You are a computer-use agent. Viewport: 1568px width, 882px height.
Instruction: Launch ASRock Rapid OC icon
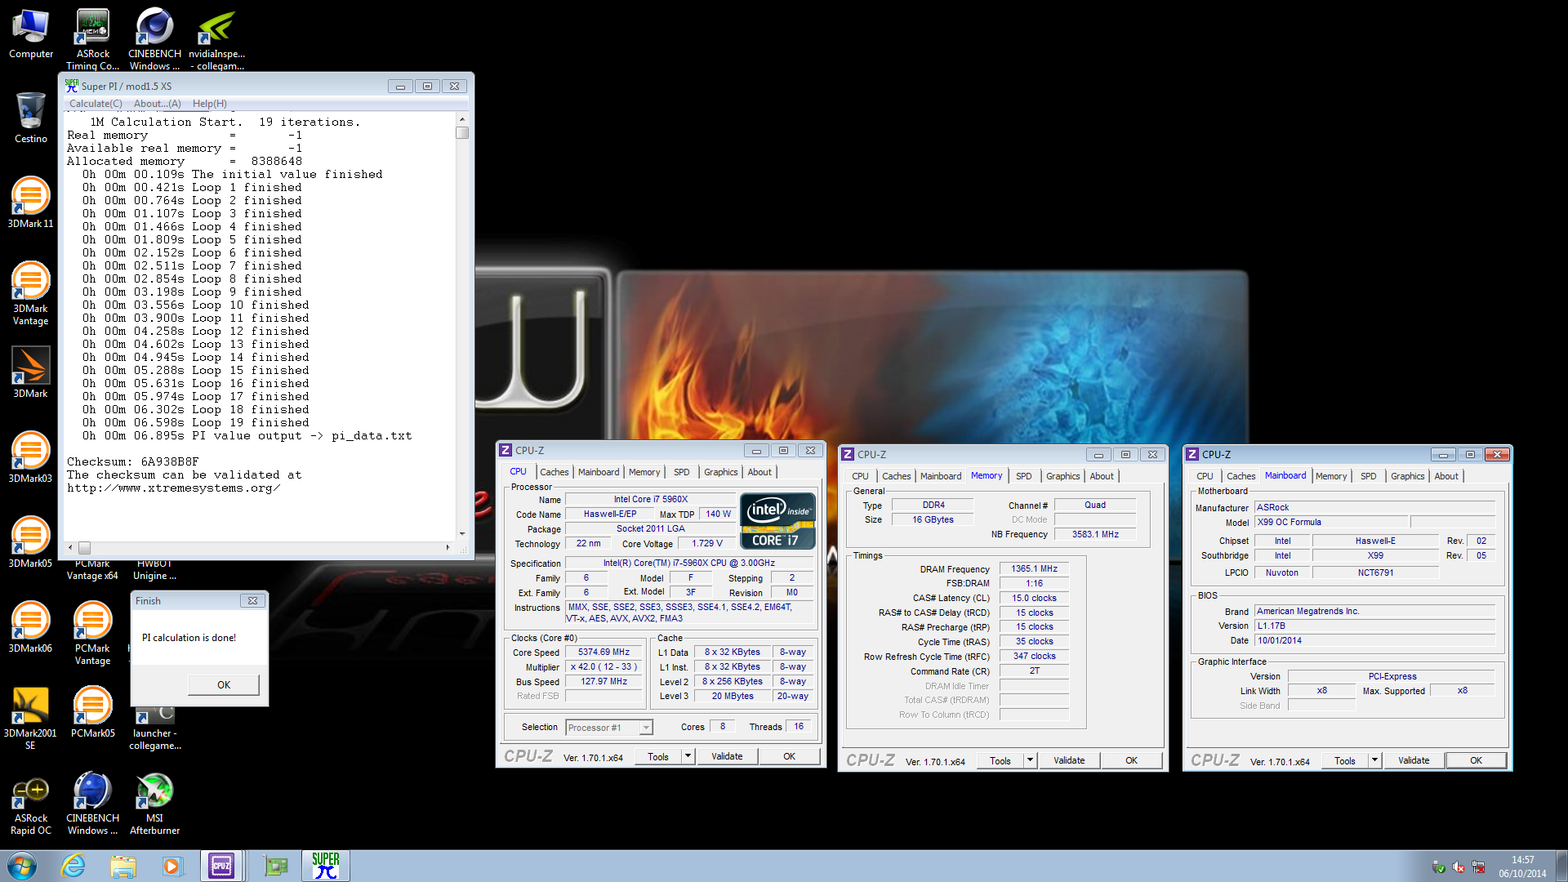click(x=31, y=804)
